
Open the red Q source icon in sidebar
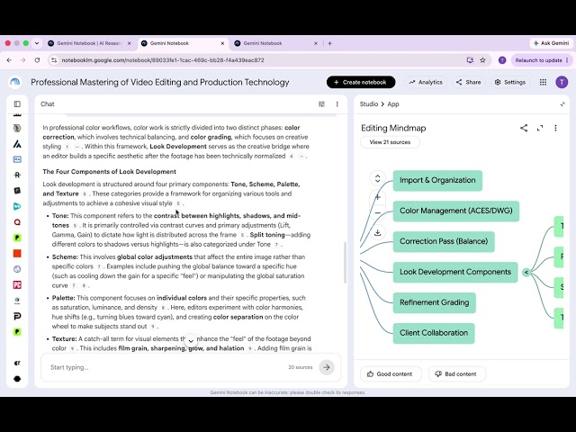tap(17, 222)
